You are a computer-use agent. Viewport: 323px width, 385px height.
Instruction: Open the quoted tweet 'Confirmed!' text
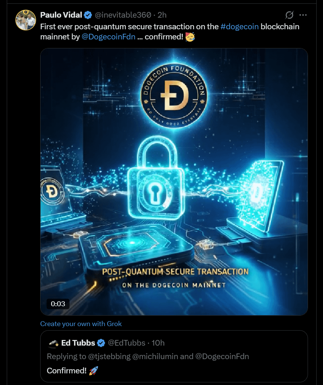click(x=66, y=370)
